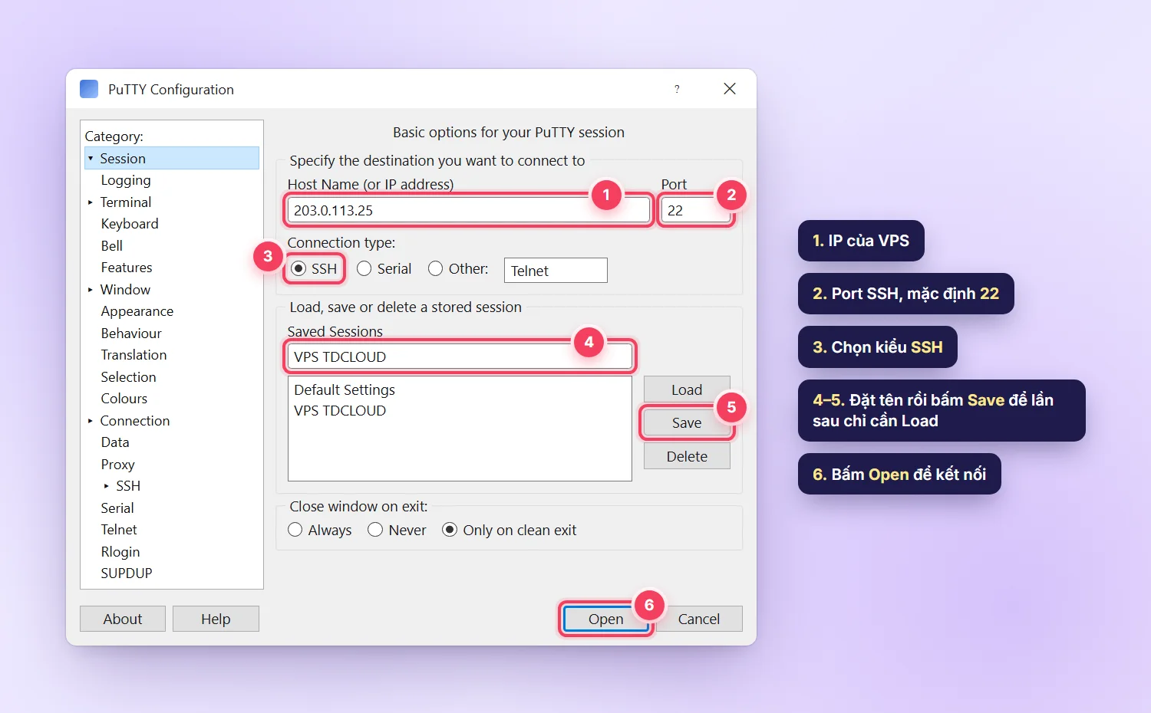This screenshot has width=1151, height=713.
Task: Open Behaviour settings in the tree
Action: coord(131,333)
